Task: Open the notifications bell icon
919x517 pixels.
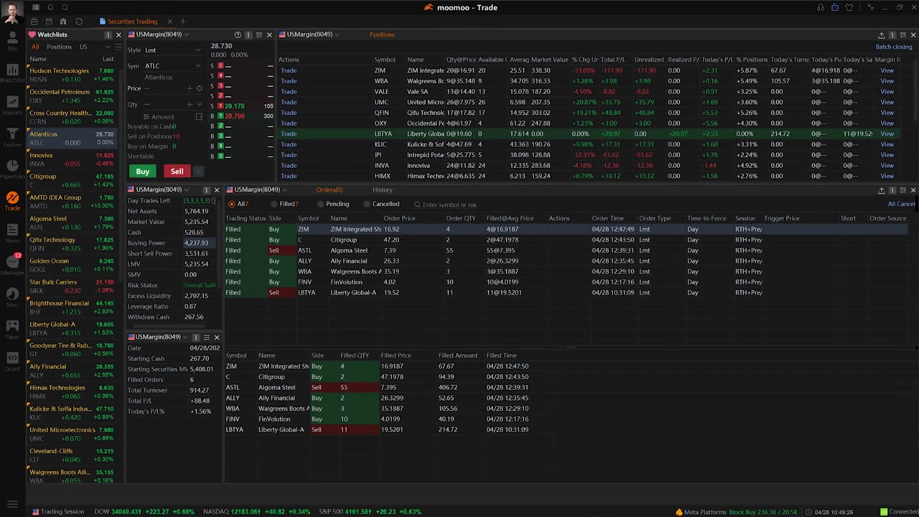Action: coord(50,7)
